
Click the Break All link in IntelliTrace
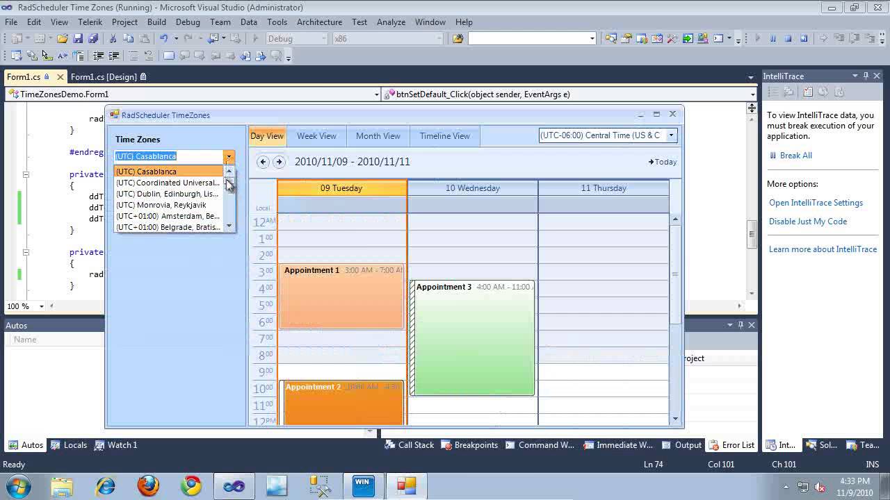tap(795, 156)
